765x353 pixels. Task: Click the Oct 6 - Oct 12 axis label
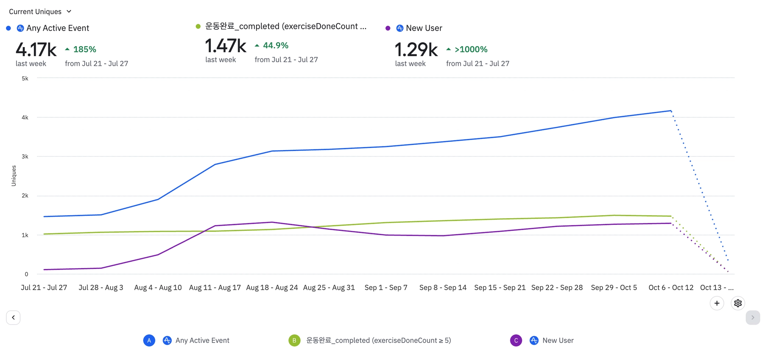671,288
